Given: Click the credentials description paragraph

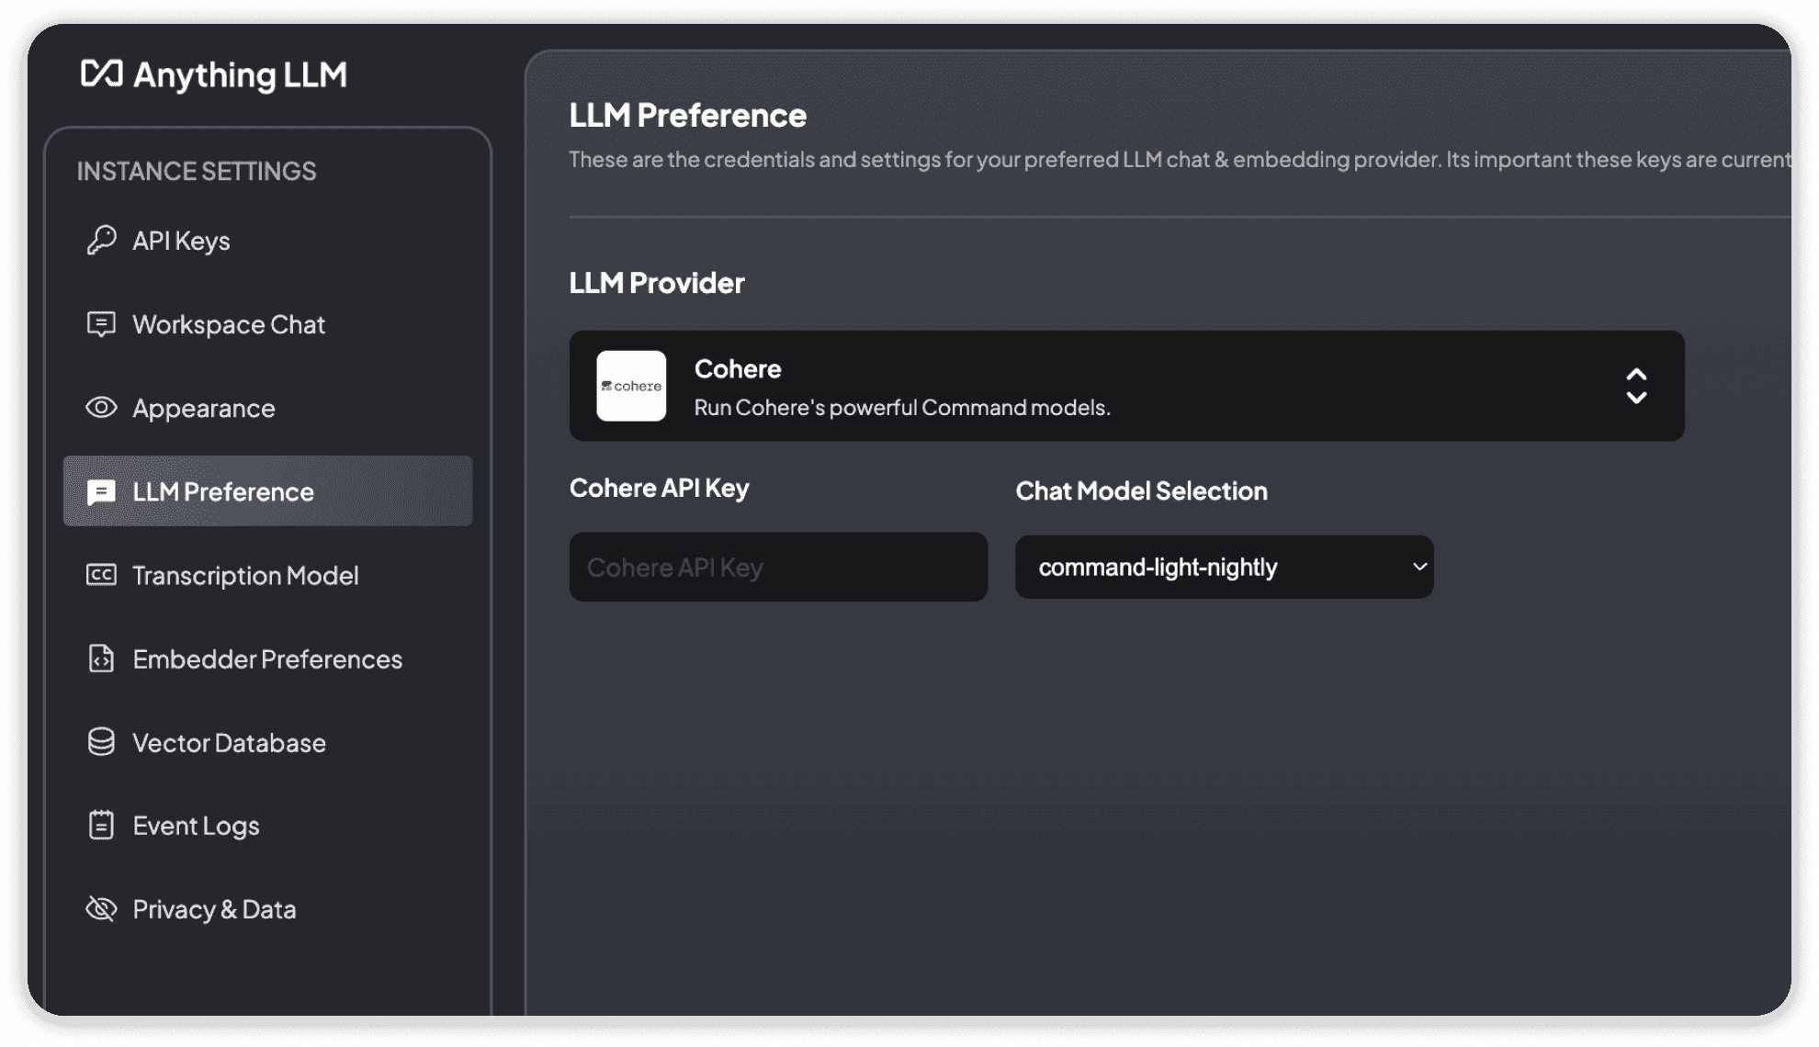Looking at the screenshot, I should [1180, 160].
